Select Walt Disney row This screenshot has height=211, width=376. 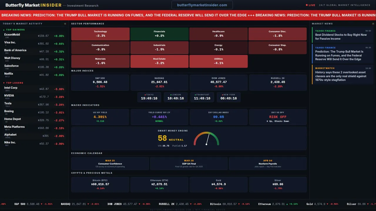(x=34, y=59)
